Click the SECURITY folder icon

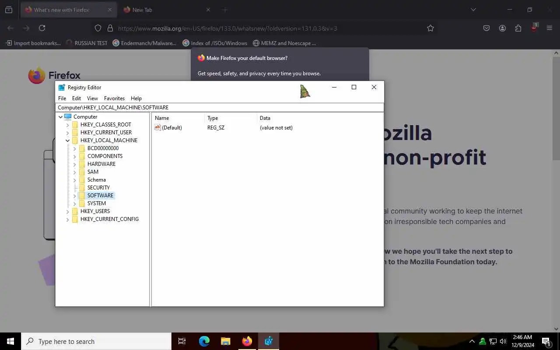[x=82, y=188]
